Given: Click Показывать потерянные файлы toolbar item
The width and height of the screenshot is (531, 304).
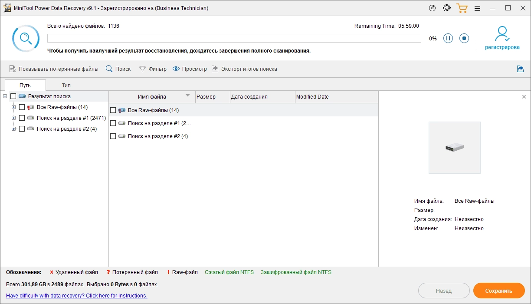Looking at the screenshot, I should (54, 69).
